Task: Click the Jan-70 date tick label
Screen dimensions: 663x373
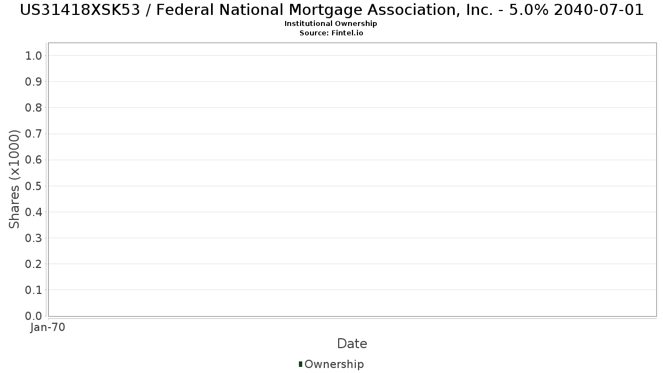Action: point(48,327)
